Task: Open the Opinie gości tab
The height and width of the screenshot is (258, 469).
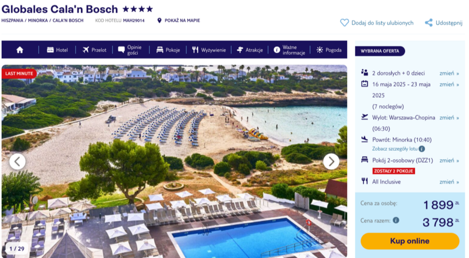Action: click(130, 50)
